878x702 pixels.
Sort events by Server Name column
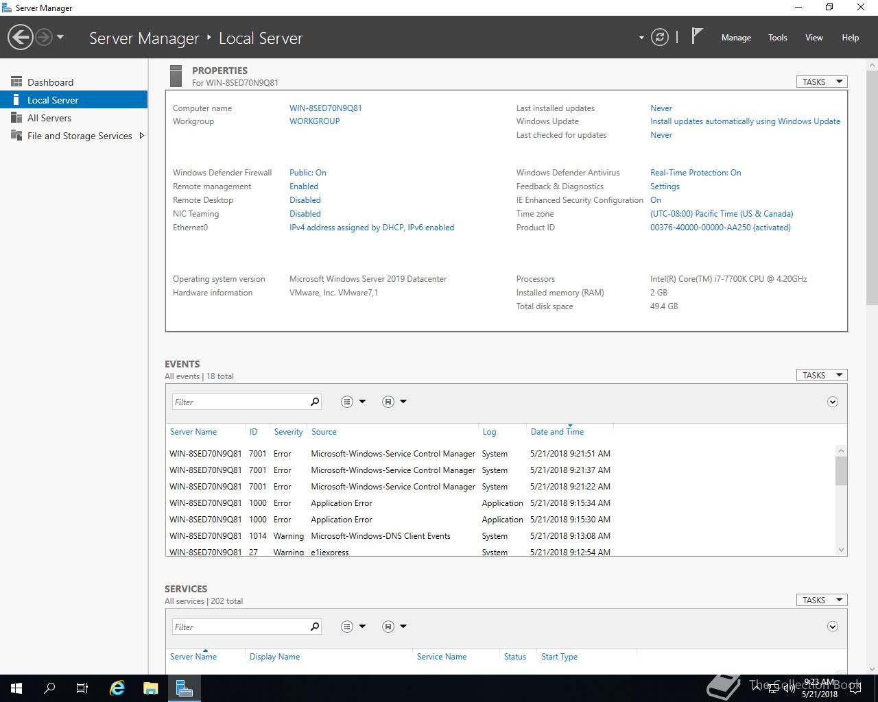(193, 432)
